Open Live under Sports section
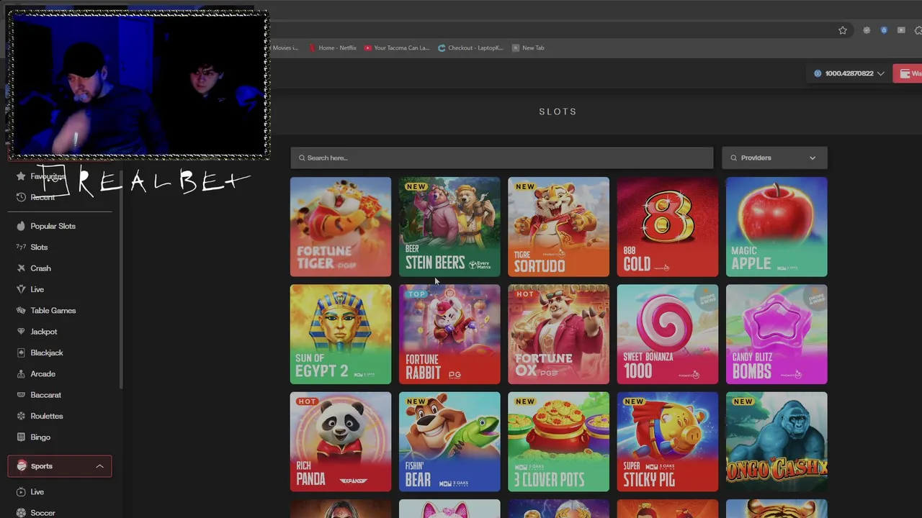 tap(37, 492)
